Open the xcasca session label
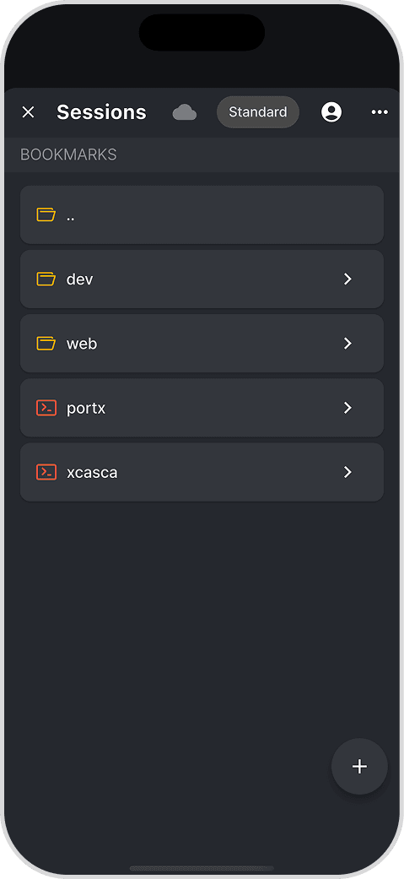The width and height of the screenshot is (404, 879). click(x=92, y=473)
